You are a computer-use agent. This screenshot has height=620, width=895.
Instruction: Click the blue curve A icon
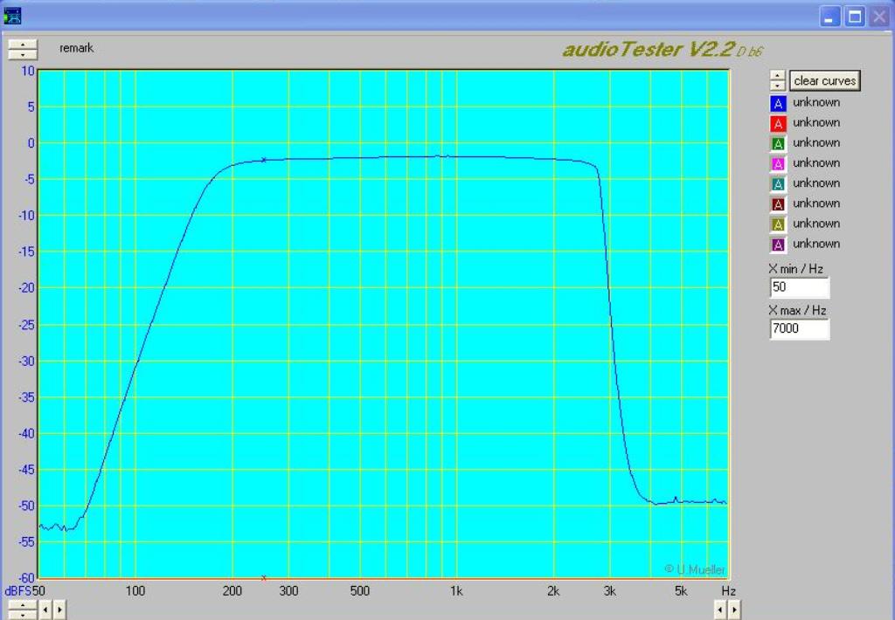point(779,103)
